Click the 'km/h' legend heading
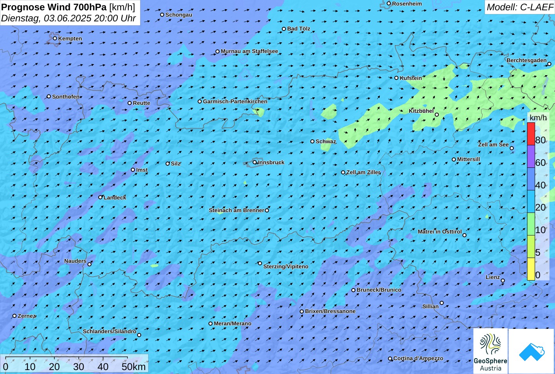The height and width of the screenshot is (374, 555). [538, 118]
